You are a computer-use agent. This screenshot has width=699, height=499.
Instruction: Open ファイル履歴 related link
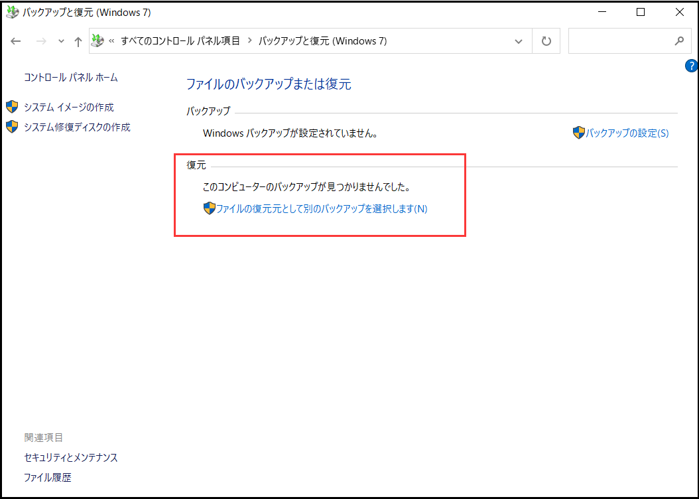[x=48, y=478]
